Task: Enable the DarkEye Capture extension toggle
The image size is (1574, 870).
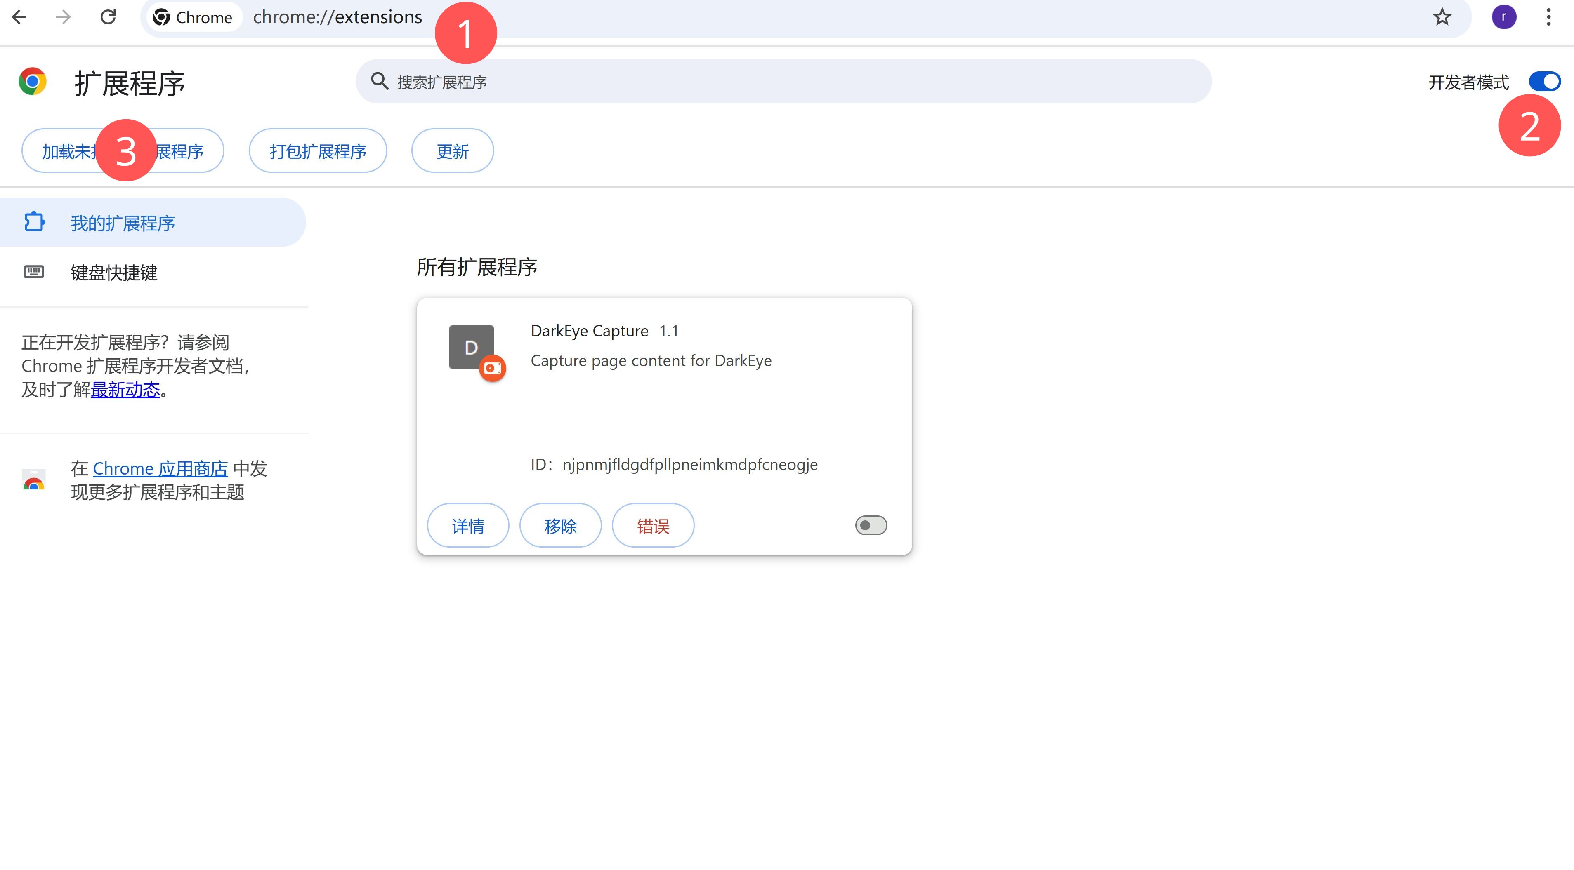Action: tap(871, 526)
